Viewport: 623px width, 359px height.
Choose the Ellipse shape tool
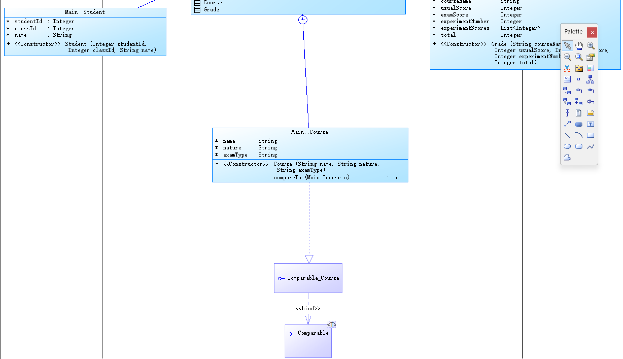tap(567, 146)
